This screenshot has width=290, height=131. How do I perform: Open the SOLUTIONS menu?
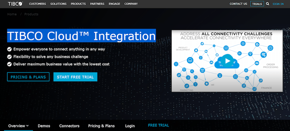pos(58,4)
